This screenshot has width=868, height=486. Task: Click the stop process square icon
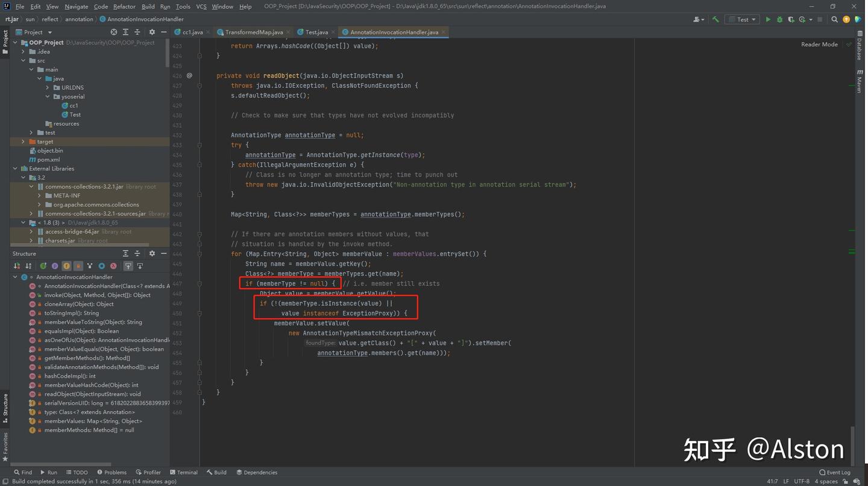820,19
